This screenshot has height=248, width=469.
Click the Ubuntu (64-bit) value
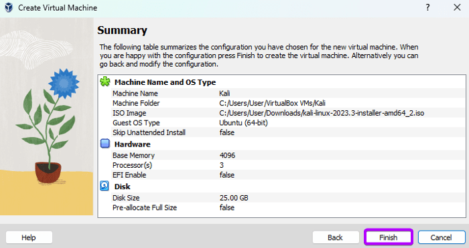[243, 122]
